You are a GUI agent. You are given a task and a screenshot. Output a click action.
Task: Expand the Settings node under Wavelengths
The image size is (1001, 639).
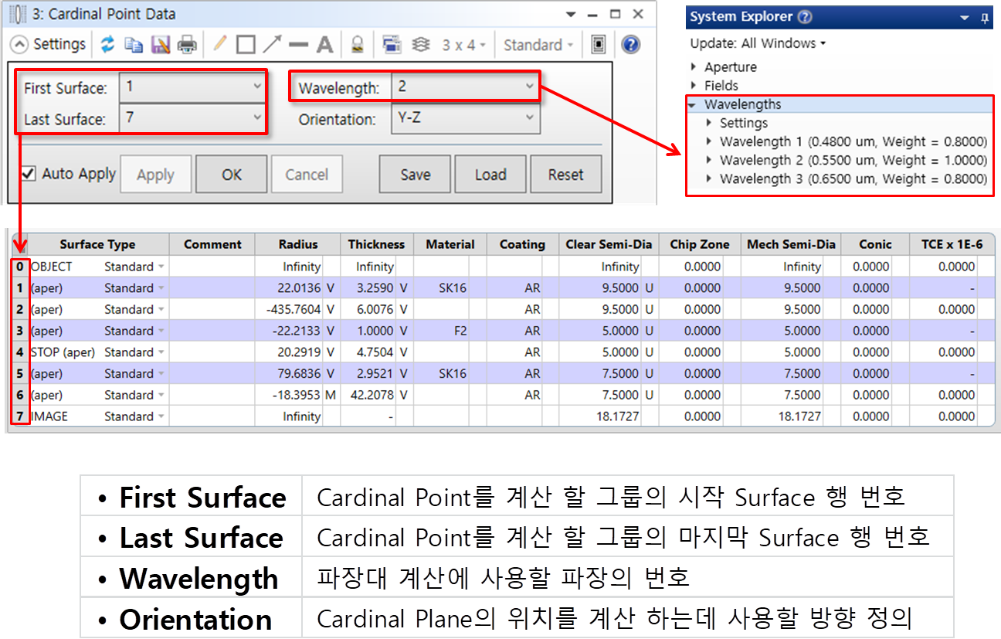pos(710,123)
